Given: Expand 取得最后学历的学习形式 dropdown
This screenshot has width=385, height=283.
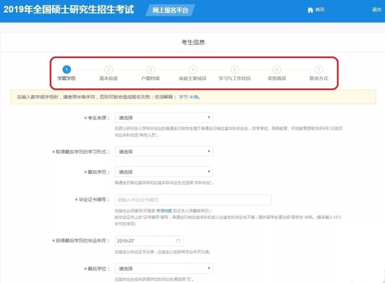Looking at the screenshot, I should (x=164, y=152).
